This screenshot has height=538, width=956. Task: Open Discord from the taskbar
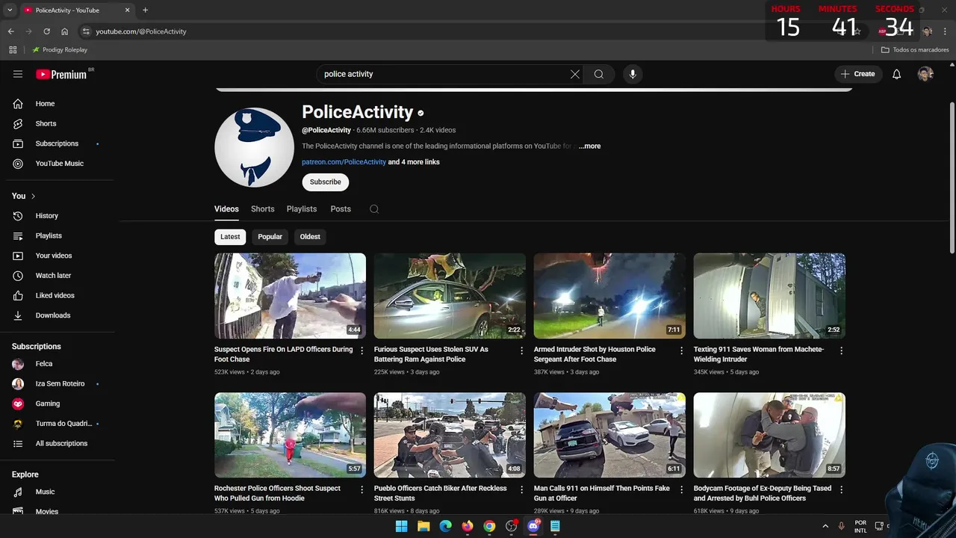533,526
